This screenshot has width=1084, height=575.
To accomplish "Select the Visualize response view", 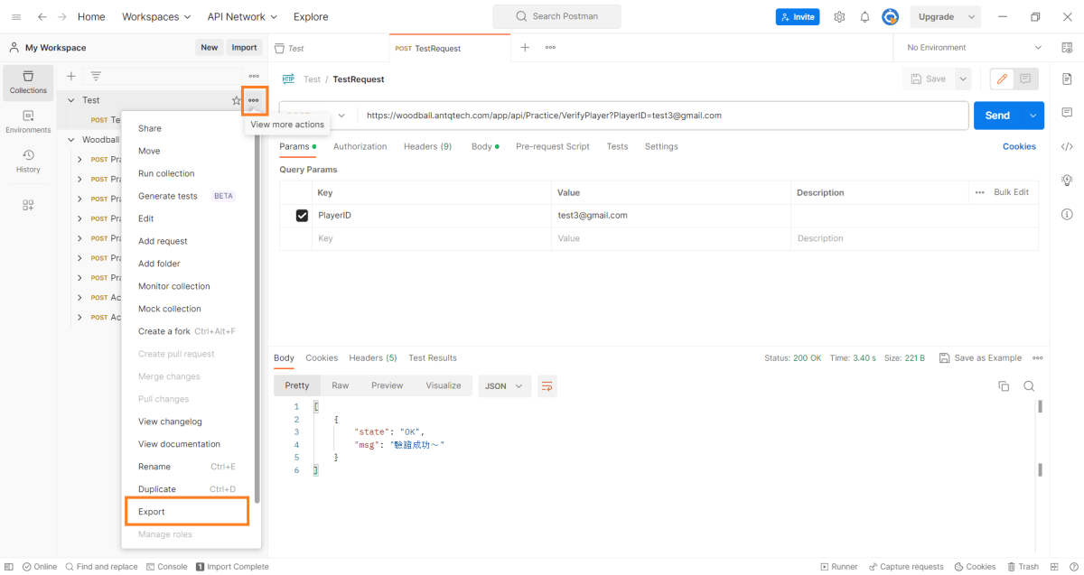I will pos(444,385).
